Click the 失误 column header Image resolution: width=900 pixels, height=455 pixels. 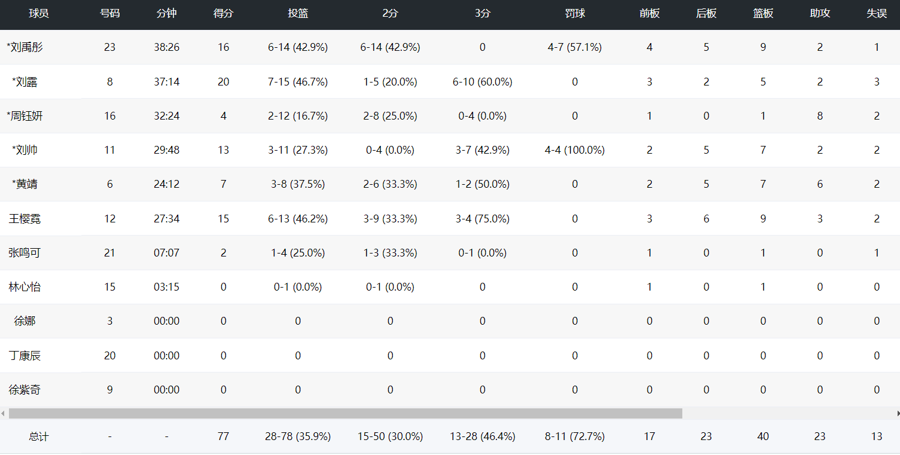point(876,14)
